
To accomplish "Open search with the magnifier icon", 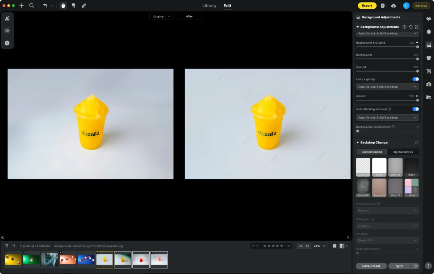I will coord(32,5).
